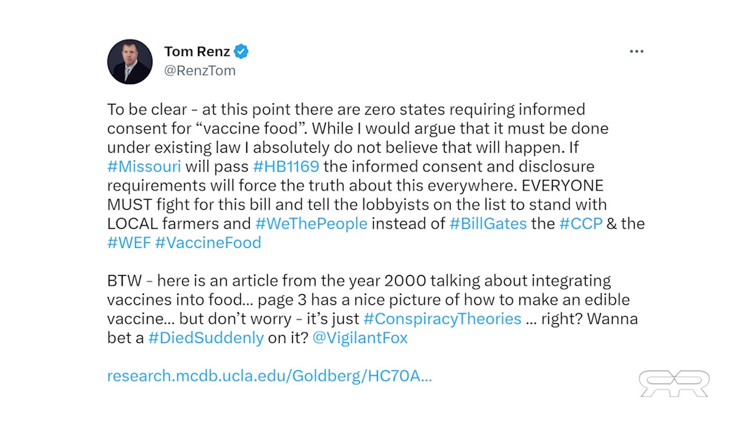The image size is (752, 423).
Task: Visit the @VigilantFox mention
Action: [360, 338]
